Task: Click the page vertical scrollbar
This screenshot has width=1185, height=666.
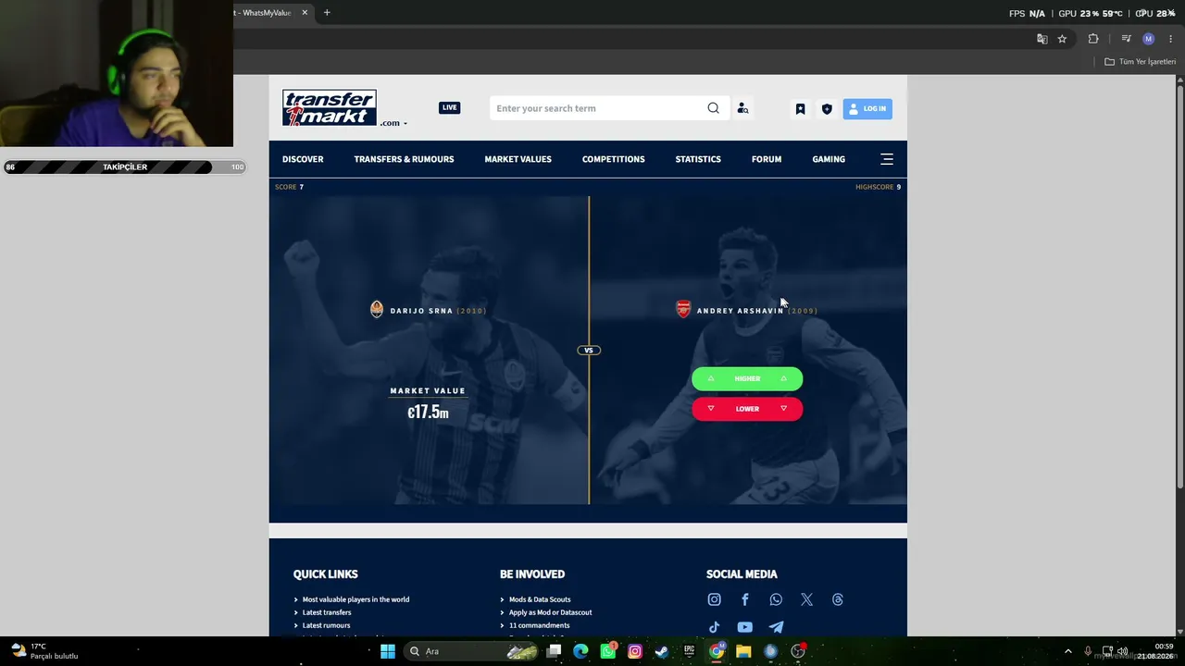Action: click(1180, 285)
